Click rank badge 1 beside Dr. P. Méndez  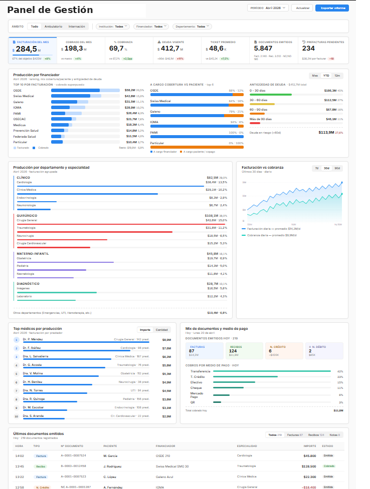click(x=16, y=340)
